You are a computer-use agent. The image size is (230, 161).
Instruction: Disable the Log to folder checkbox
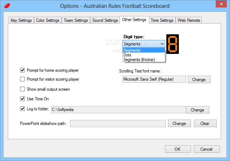[x=22, y=109]
